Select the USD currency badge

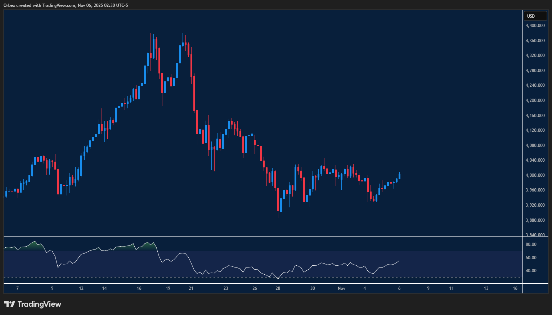(535, 16)
